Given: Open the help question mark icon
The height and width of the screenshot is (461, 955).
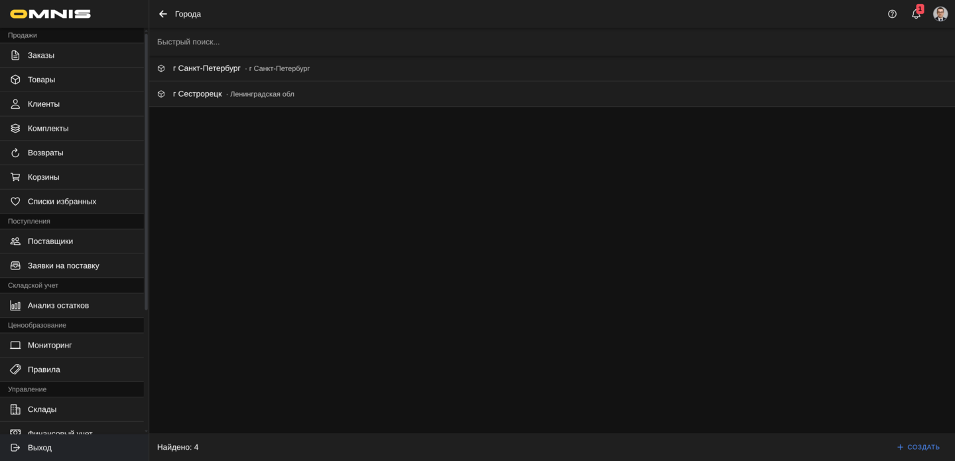Looking at the screenshot, I should (x=892, y=14).
